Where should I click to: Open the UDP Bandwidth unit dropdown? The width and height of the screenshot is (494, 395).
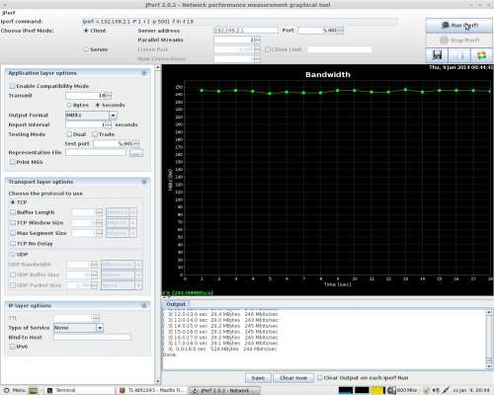(138, 265)
